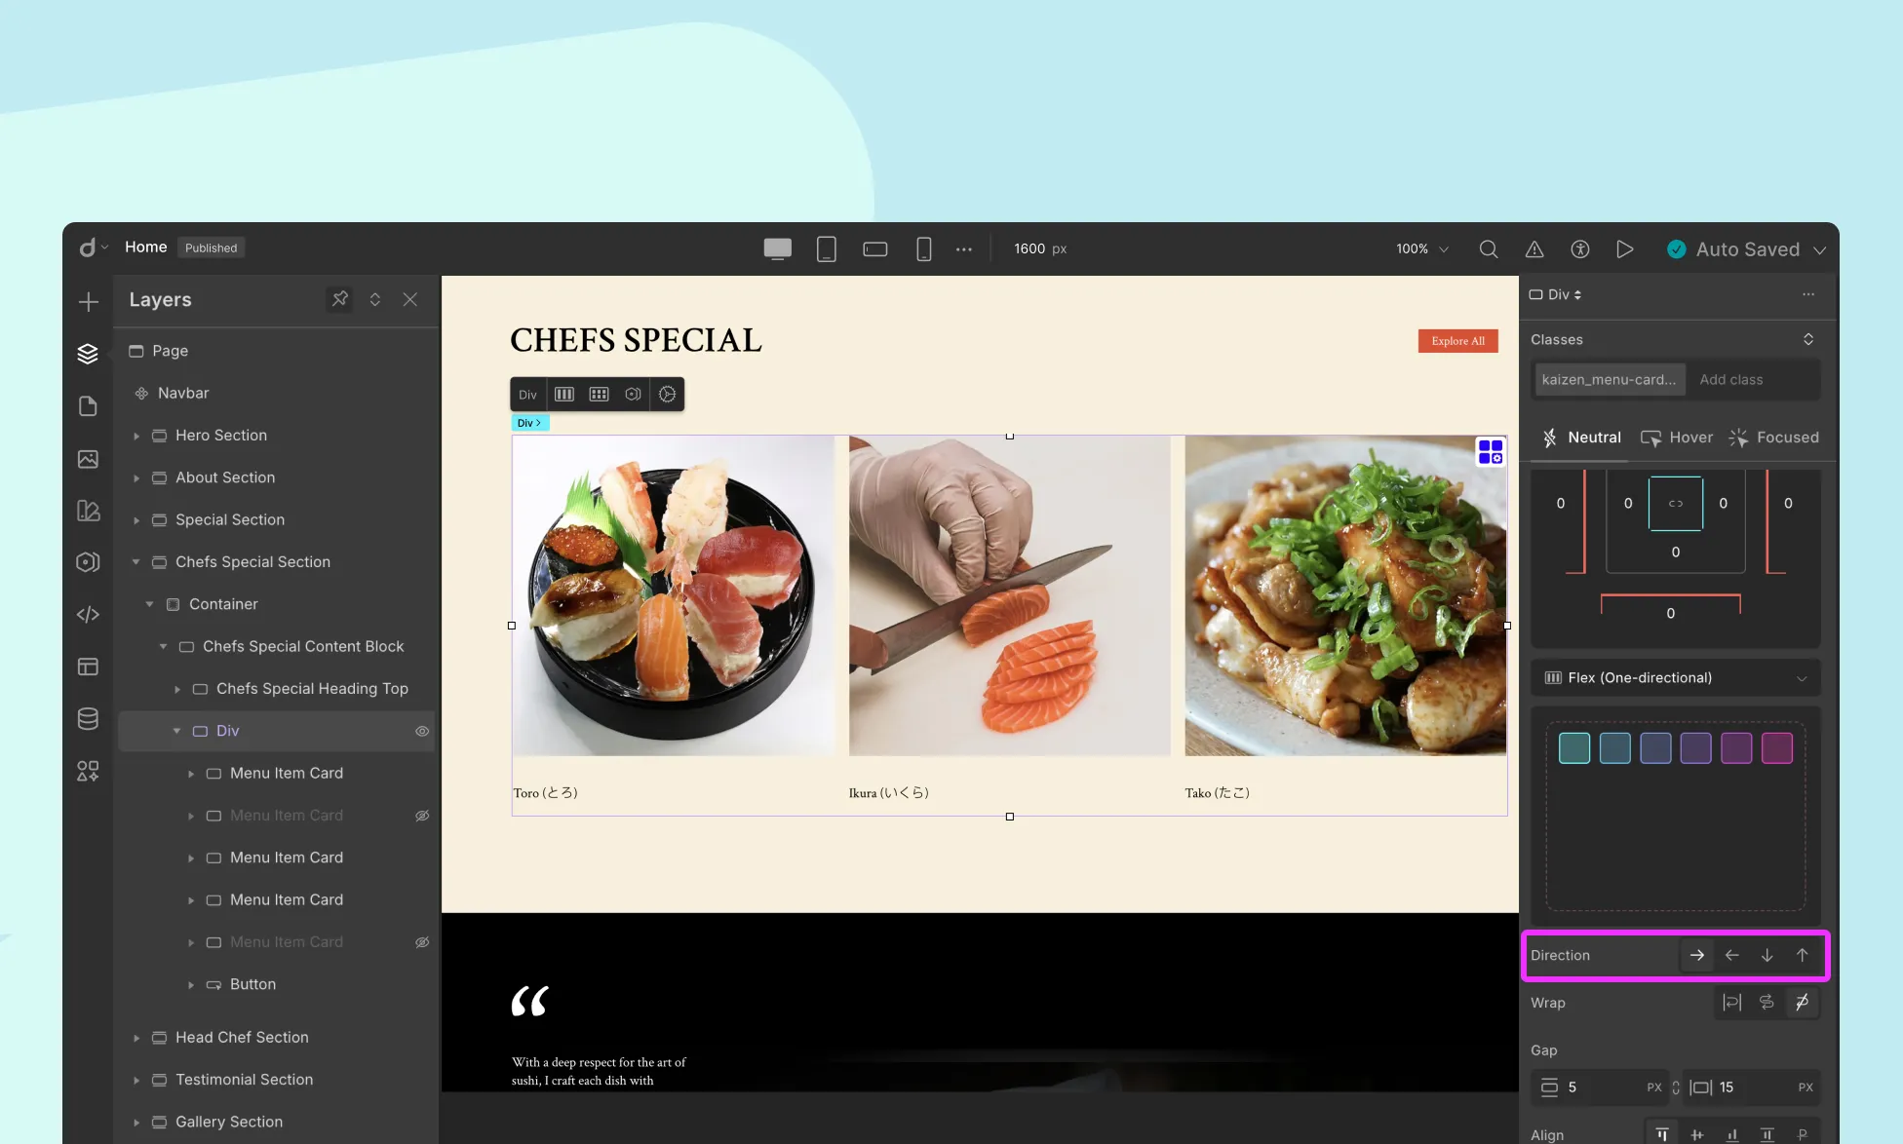This screenshot has width=1903, height=1144.
Task: Click the Add class input field
Action: click(x=1755, y=380)
